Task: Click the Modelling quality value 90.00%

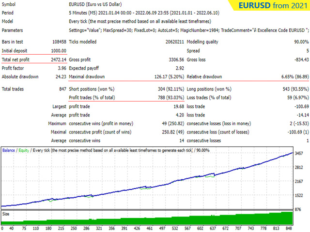Action: [301, 42]
